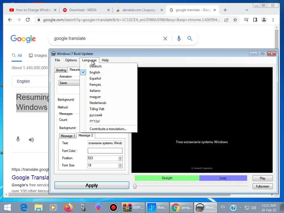
Task: Click Contribute a translation...
Action: [x=108, y=129]
